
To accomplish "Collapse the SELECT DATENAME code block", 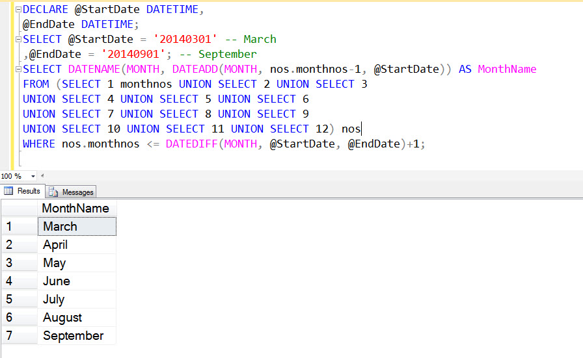I will point(18,70).
